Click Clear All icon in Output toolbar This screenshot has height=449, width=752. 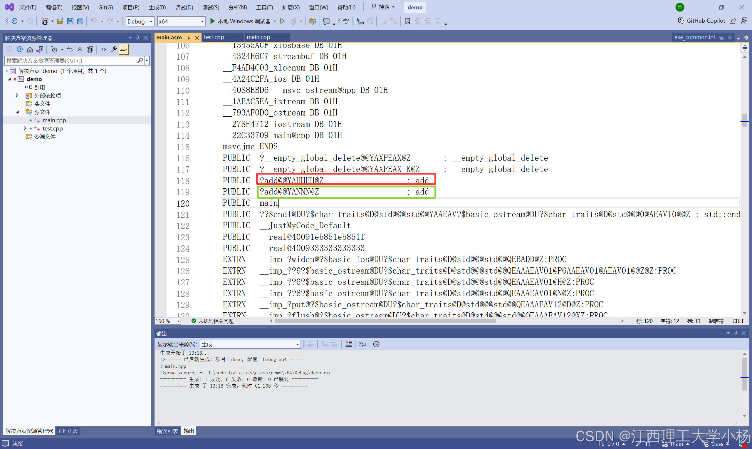[x=348, y=344]
